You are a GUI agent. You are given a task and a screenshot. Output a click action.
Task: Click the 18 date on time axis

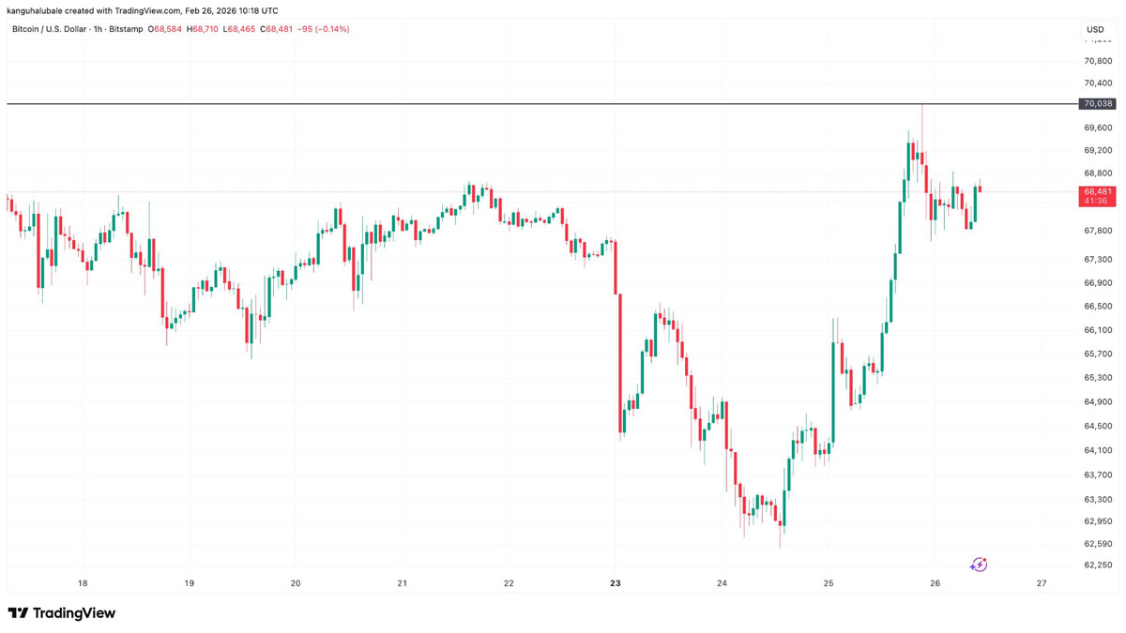point(83,583)
